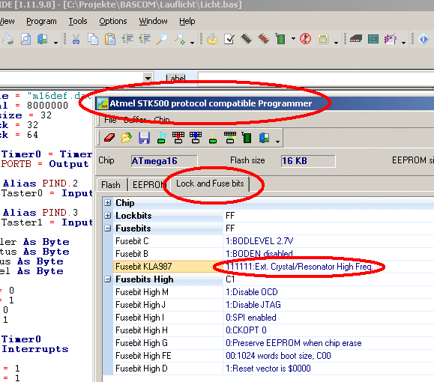The image size is (434, 382).
Task: Identify chip in programmer toolbar
Action: click(161, 138)
